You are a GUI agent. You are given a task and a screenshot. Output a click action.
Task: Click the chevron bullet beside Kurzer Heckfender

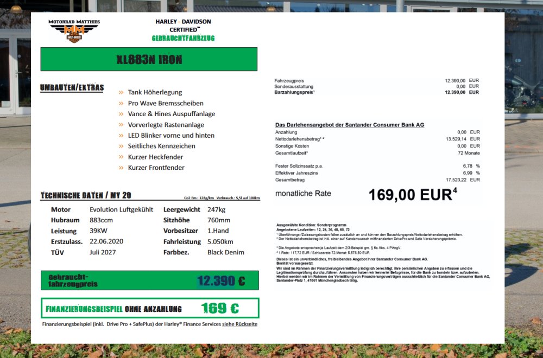pyautogui.click(x=122, y=157)
